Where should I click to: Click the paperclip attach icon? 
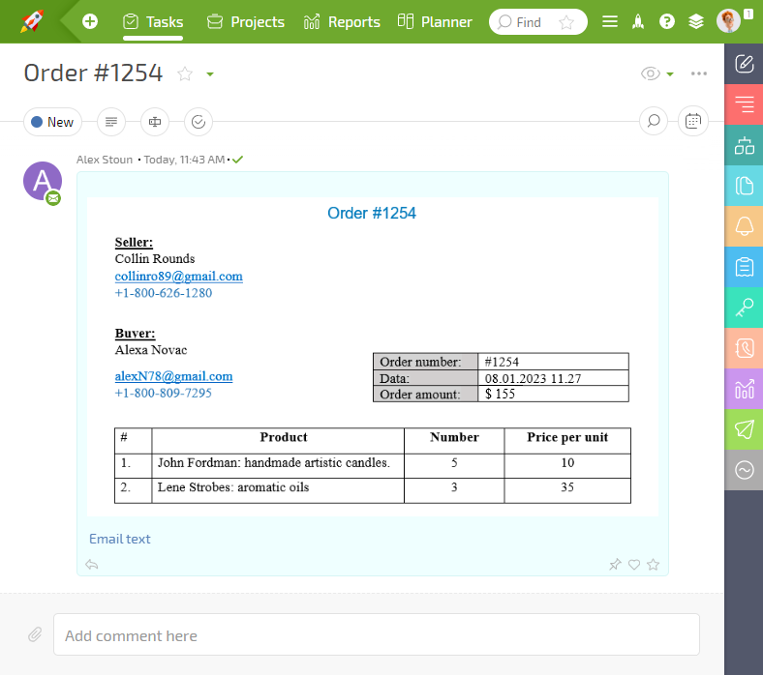[35, 634]
